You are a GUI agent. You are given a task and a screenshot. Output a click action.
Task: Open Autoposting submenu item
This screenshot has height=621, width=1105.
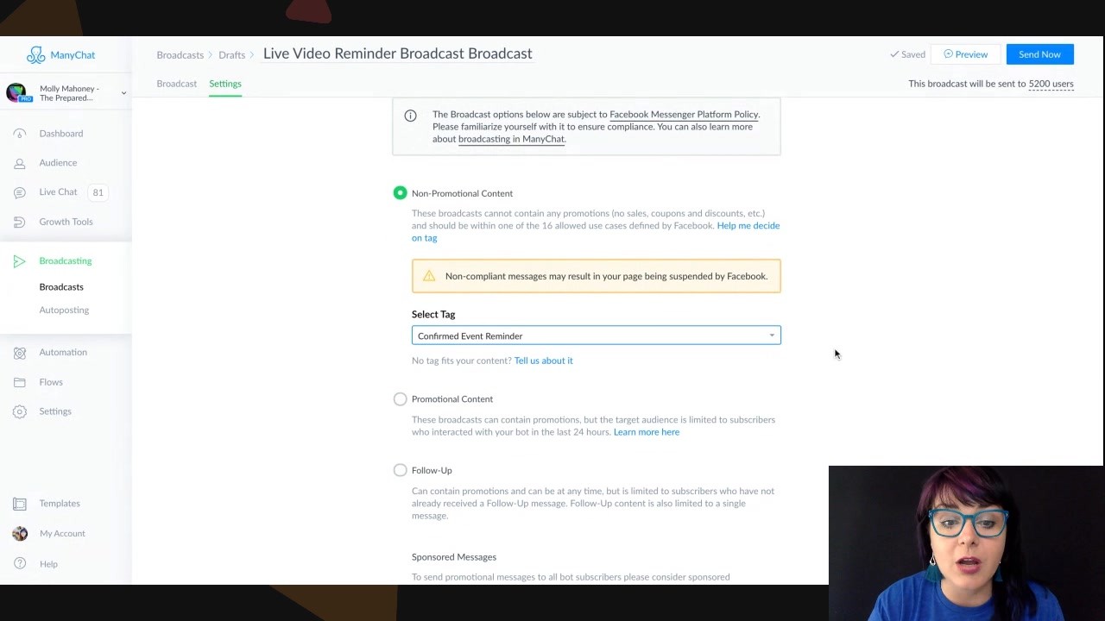click(64, 310)
